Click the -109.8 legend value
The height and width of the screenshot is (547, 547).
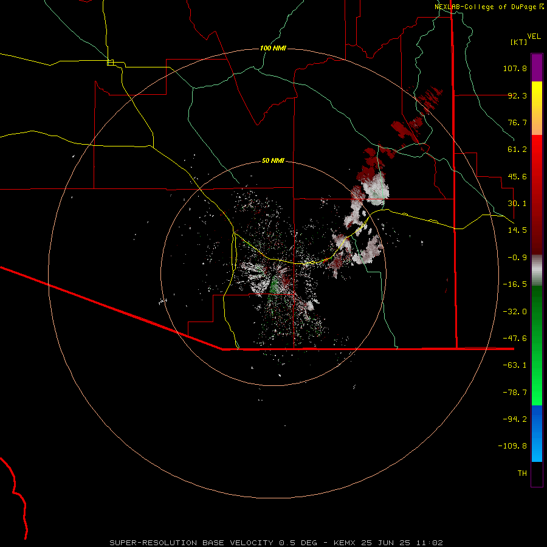click(x=512, y=446)
